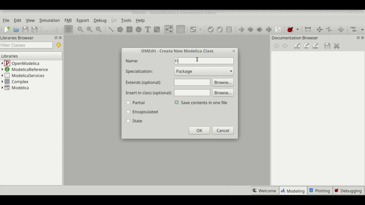Click Cancel in Create New Modelica Class
Screen dimensions: 365x205
pyautogui.click(x=223, y=130)
